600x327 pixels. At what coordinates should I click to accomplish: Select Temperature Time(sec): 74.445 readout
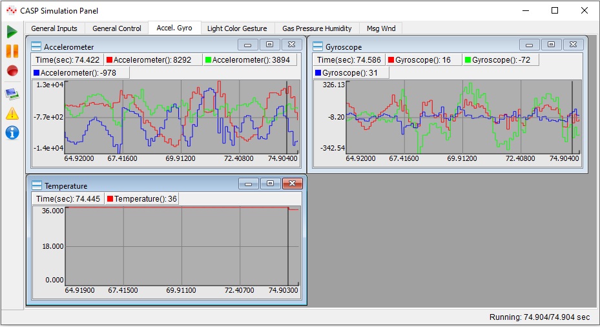tap(68, 199)
